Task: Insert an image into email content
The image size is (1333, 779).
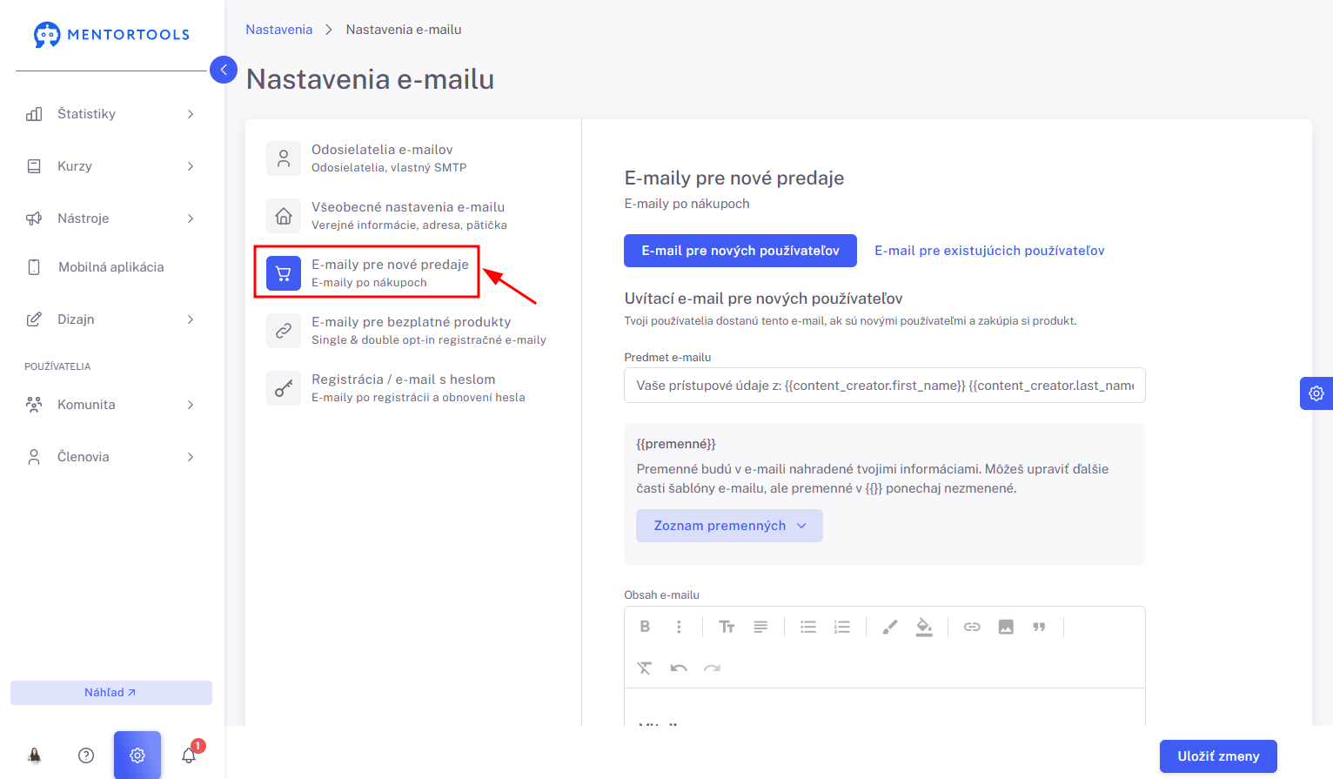Action: click(x=1006, y=627)
